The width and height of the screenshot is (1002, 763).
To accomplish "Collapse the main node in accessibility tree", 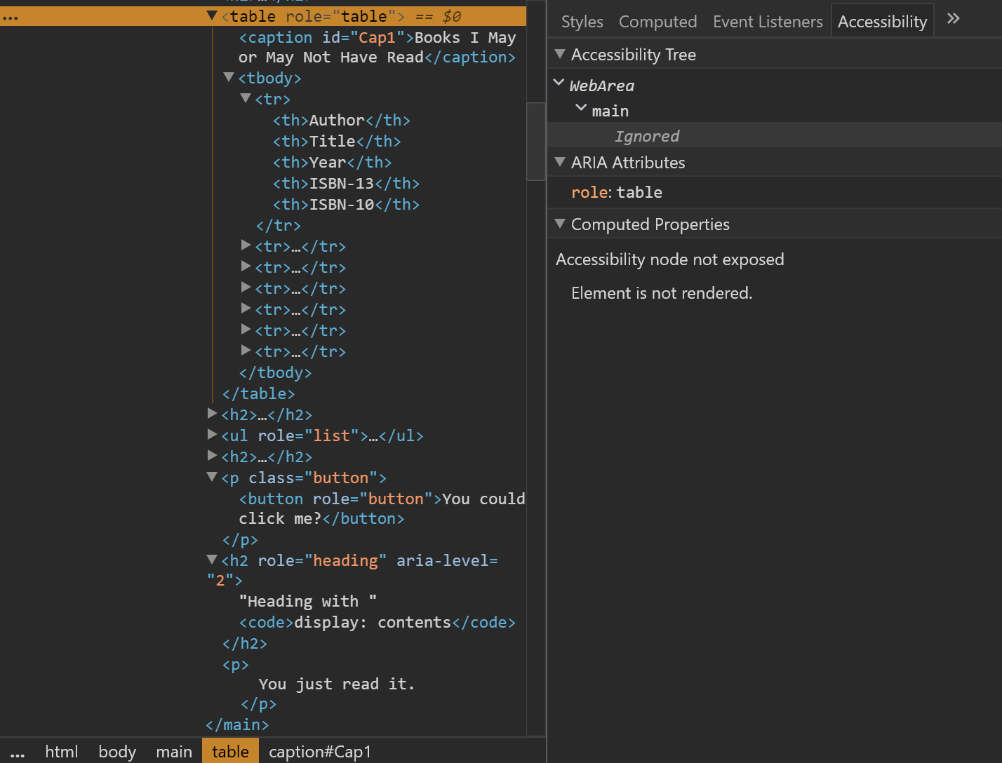I will [x=581, y=108].
